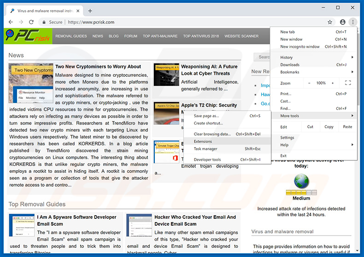364x257 pixels.
Task: Open Settings from Chrome menu
Action: (313, 137)
